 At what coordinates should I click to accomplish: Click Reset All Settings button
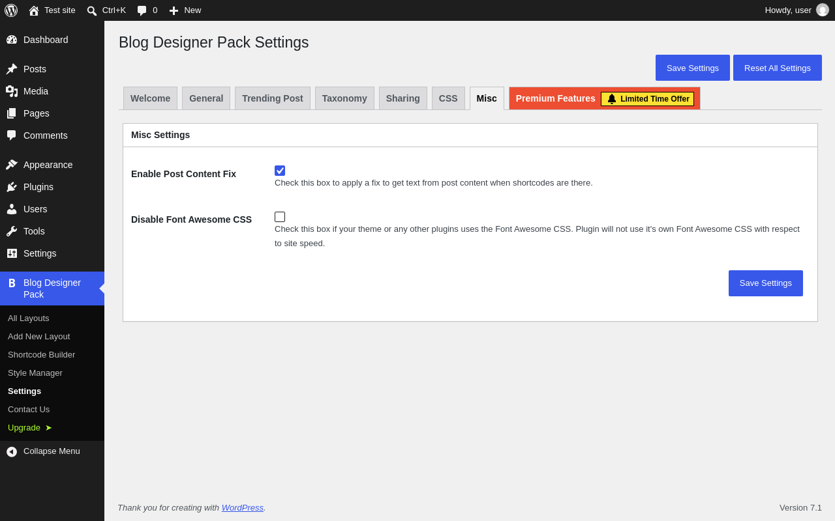(778, 68)
